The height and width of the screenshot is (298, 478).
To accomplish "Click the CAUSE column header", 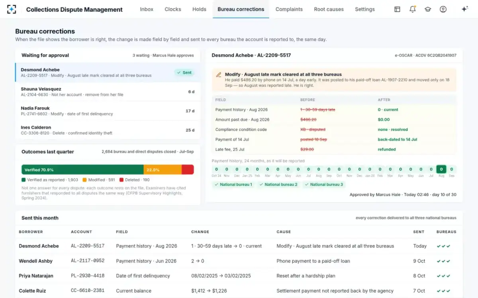I will click(x=284, y=232).
